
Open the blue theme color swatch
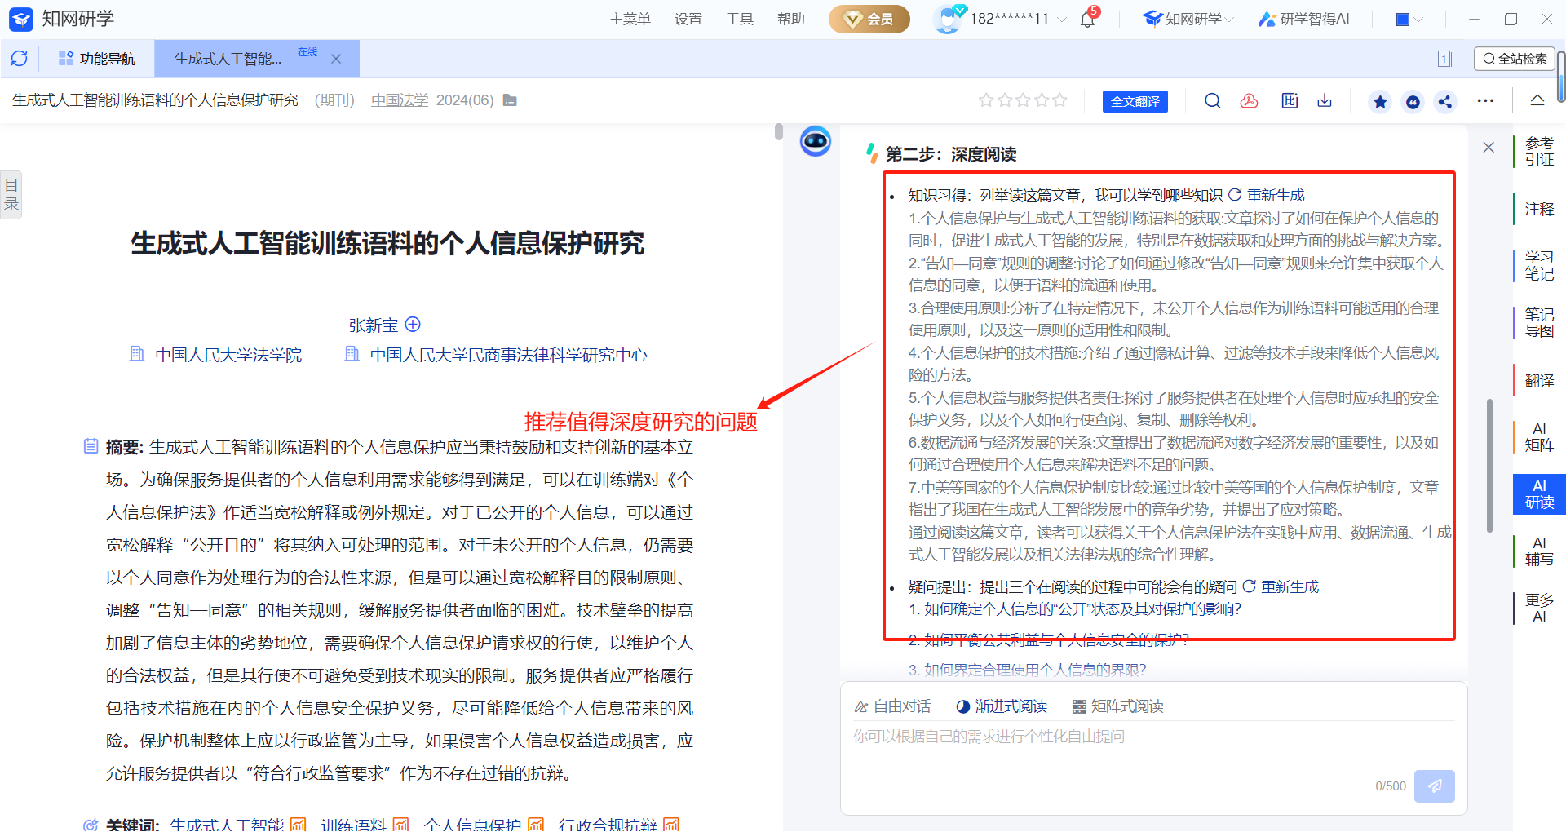coord(1403,20)
